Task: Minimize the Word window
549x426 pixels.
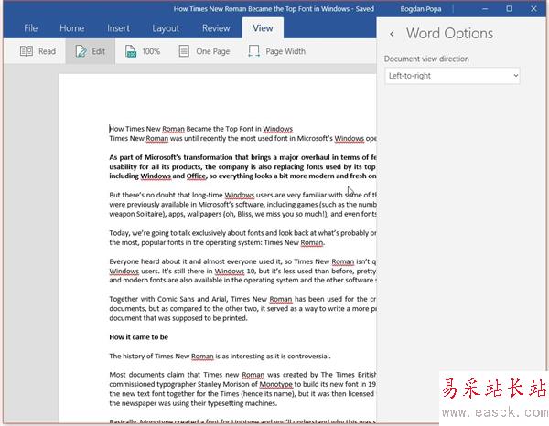Action: coord(485,9)
